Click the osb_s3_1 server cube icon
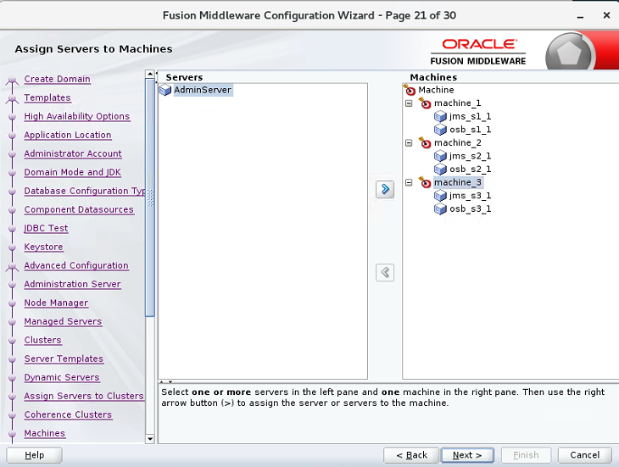Viewport: 619px width, 467px height. tap(440, 208)
